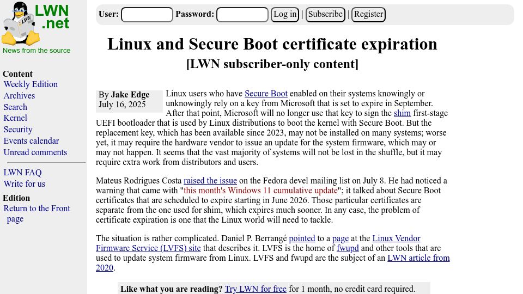Click 'Try LWN for free' link
Image resolution: width=523 pixels, height=294 pixels.
click(x=256, y=289)
